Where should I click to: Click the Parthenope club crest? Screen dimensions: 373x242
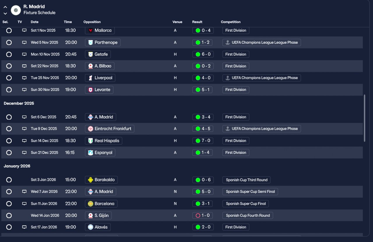(91, 42)
